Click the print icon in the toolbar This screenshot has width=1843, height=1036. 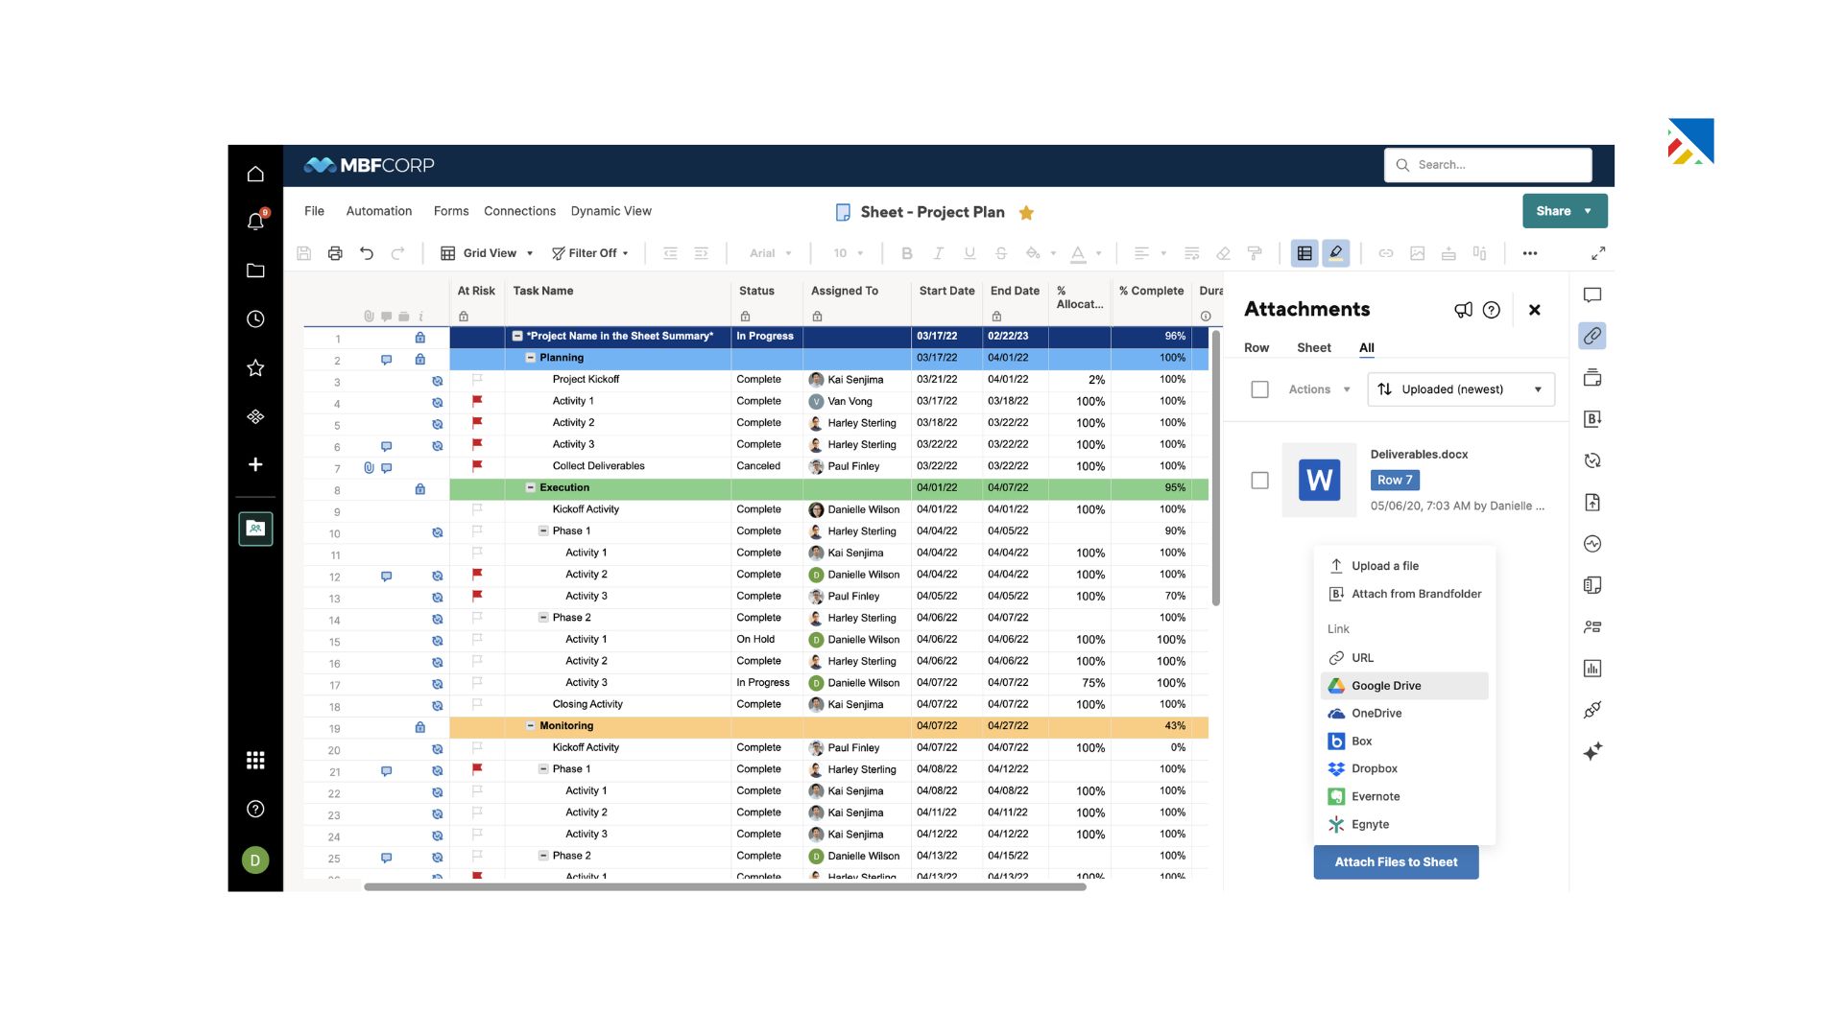[335, 252]
